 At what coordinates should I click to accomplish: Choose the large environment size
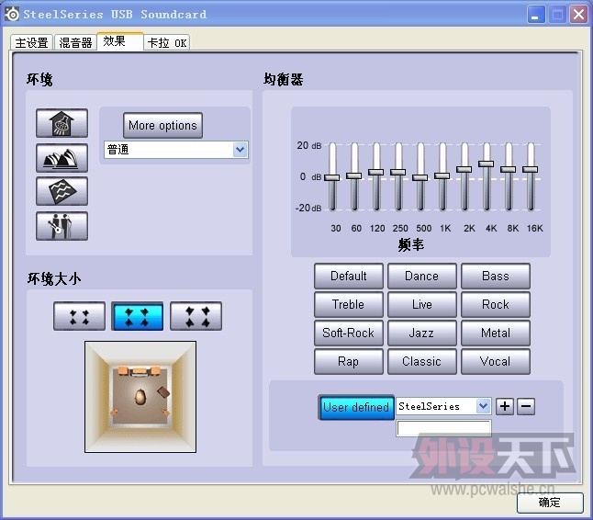pos(196,316)
